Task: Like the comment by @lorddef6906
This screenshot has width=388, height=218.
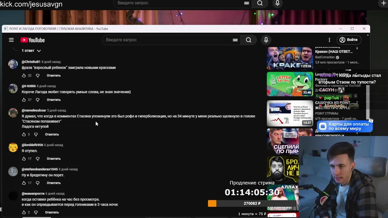Action: point(24,158)
